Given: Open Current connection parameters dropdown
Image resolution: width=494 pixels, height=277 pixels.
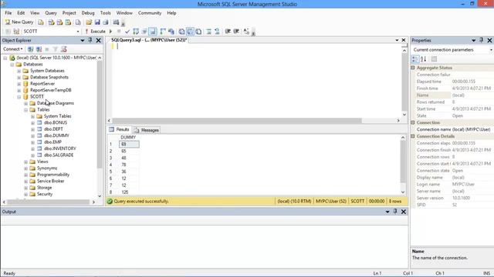Looking at the screenshot, I should pyautogui.click(x=491, y=50).
